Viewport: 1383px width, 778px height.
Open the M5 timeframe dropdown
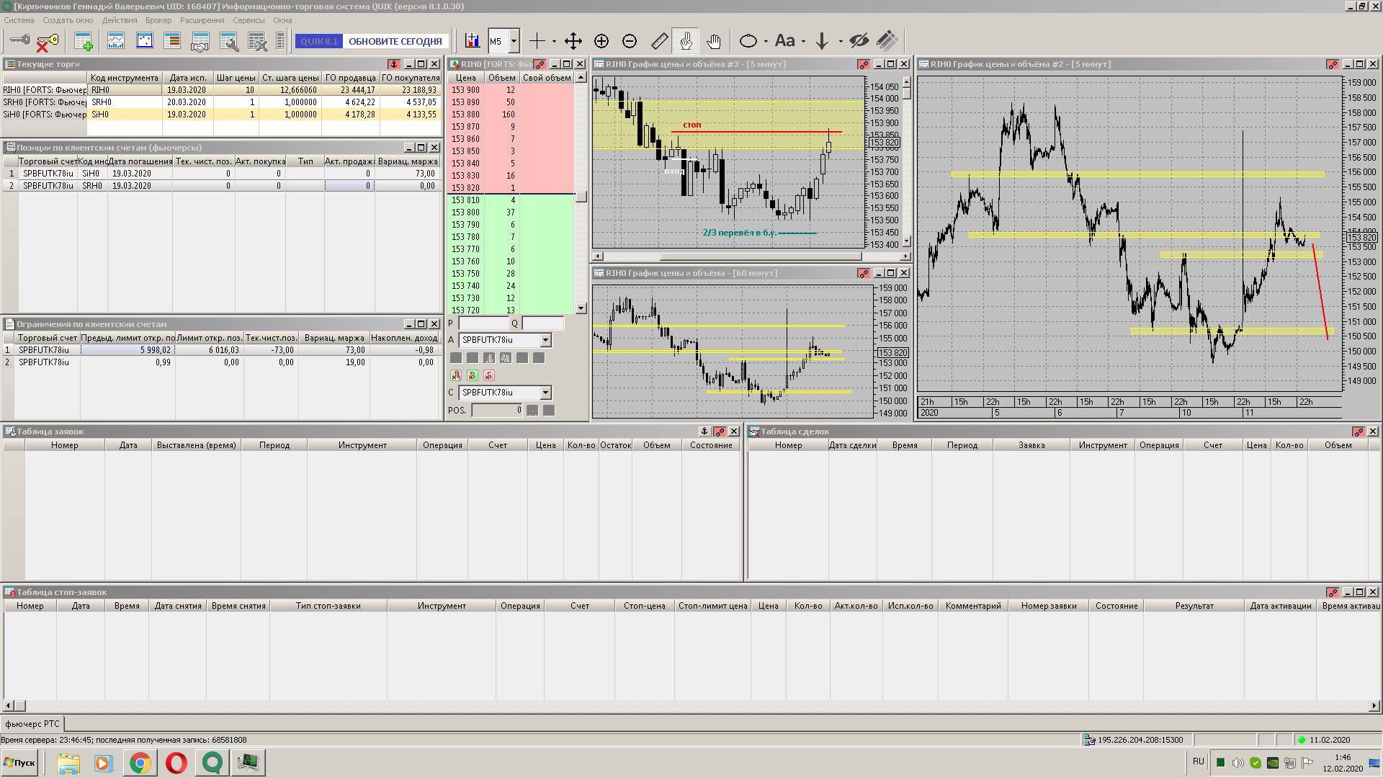pos(514,41)
